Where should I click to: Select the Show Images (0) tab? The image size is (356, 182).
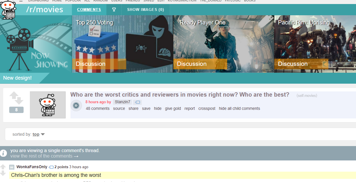(146, 9)
